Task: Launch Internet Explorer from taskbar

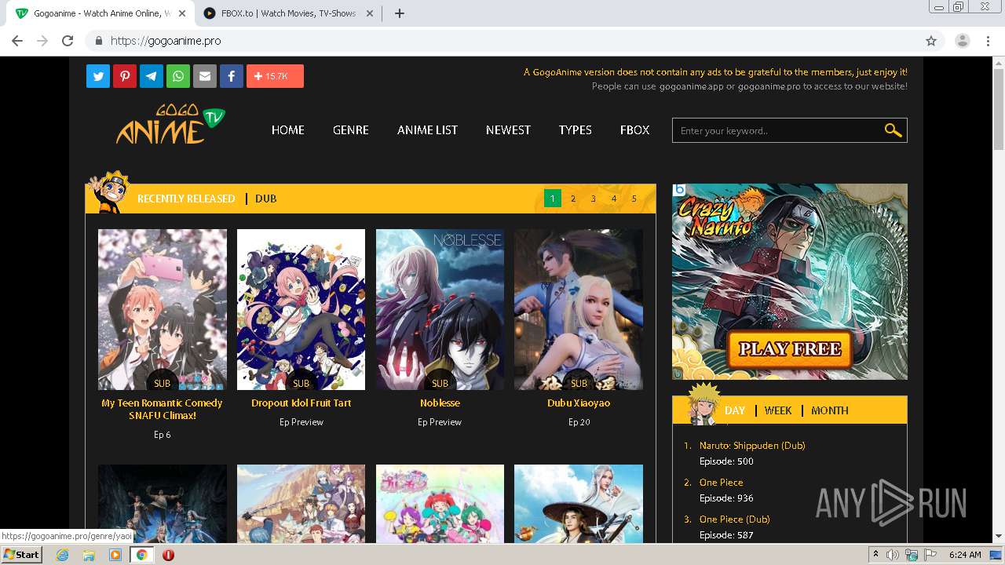Action: coord(62,555)
